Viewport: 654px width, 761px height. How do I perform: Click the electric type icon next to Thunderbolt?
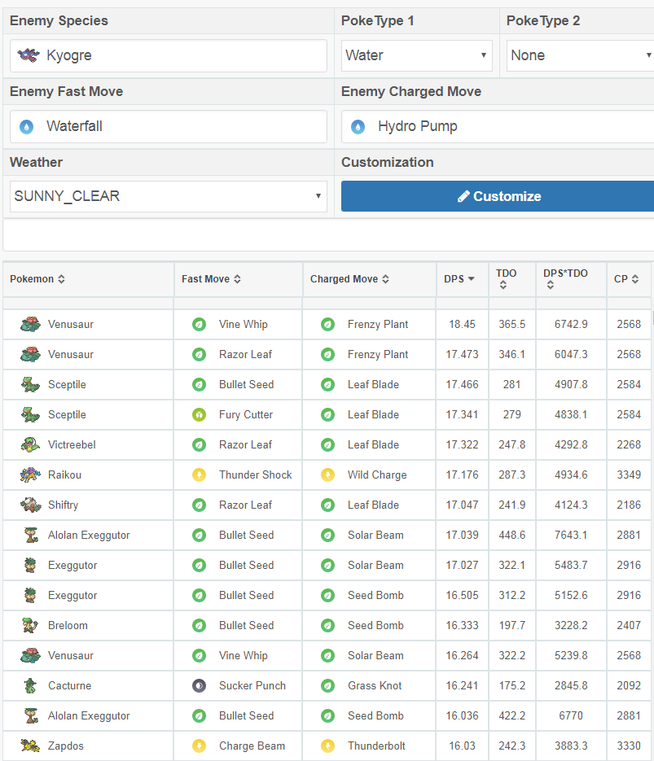(x=327, y=746)
